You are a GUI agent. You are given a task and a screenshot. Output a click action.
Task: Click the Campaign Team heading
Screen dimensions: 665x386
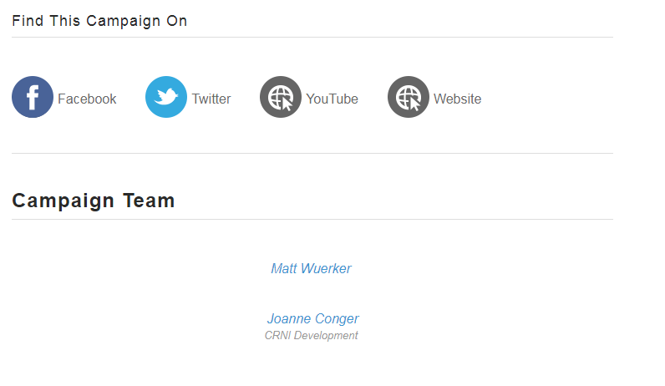[94, 201]
